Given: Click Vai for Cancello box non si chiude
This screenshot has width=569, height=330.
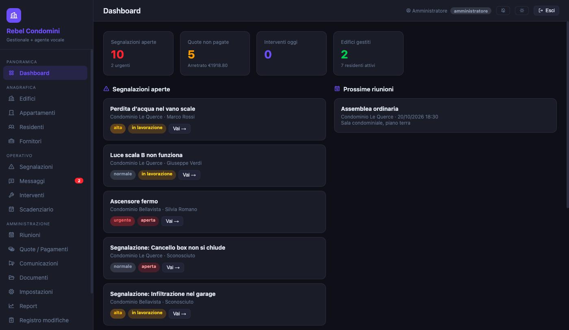Looking at the screenshot, I should point(173,267).
